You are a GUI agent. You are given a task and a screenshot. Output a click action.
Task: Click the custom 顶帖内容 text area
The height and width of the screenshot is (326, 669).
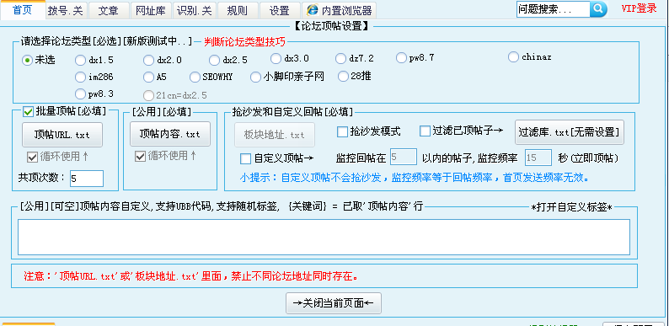click(324, 238)
